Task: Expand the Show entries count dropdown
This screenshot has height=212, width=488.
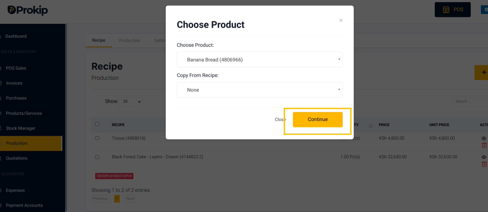Action: coord(131,101)
